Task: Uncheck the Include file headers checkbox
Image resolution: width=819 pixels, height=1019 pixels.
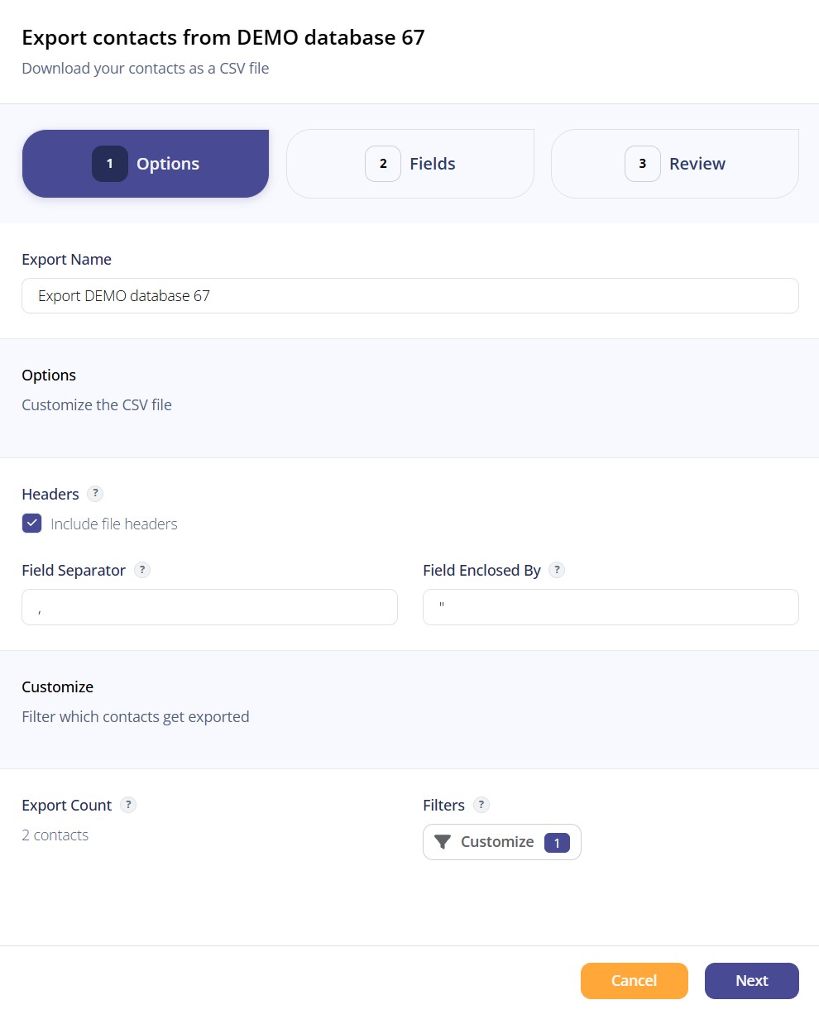Action: tap(31, 524)
